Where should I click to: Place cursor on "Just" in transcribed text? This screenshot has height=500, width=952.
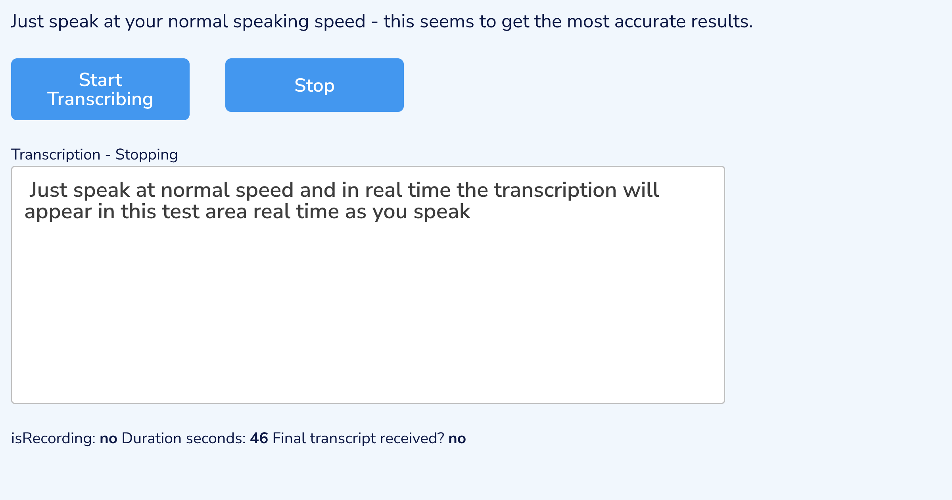48,190
